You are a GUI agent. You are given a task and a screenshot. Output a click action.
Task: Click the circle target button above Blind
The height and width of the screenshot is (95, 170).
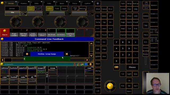tap(98, 3)
